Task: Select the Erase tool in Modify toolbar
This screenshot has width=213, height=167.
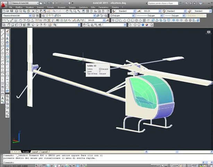Action: click(x=7, y=31)
